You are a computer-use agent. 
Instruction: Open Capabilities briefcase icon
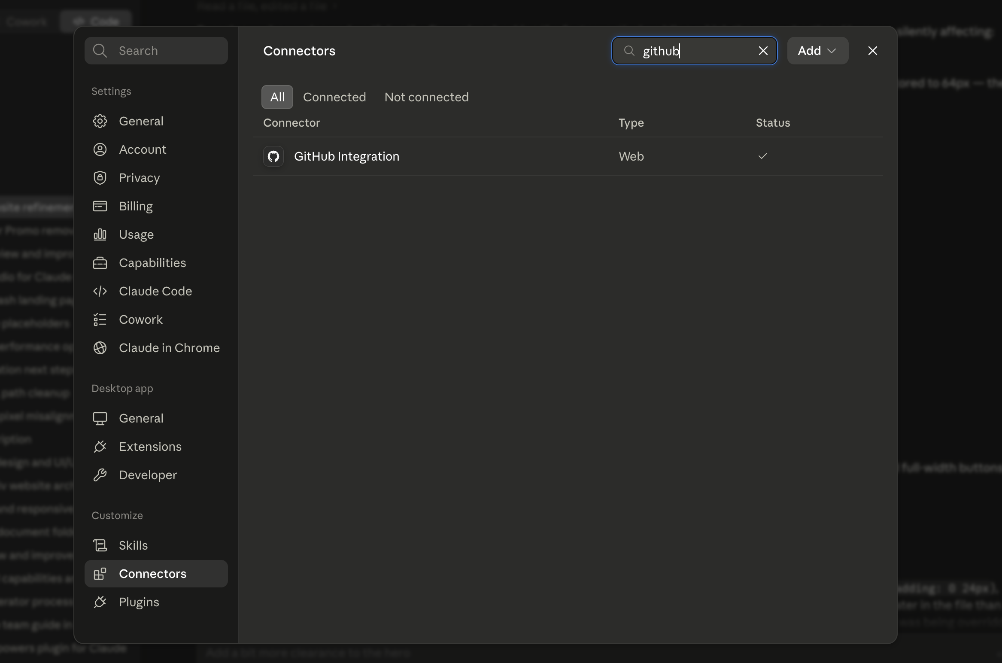pyautogui.click(x=100, y=263)
